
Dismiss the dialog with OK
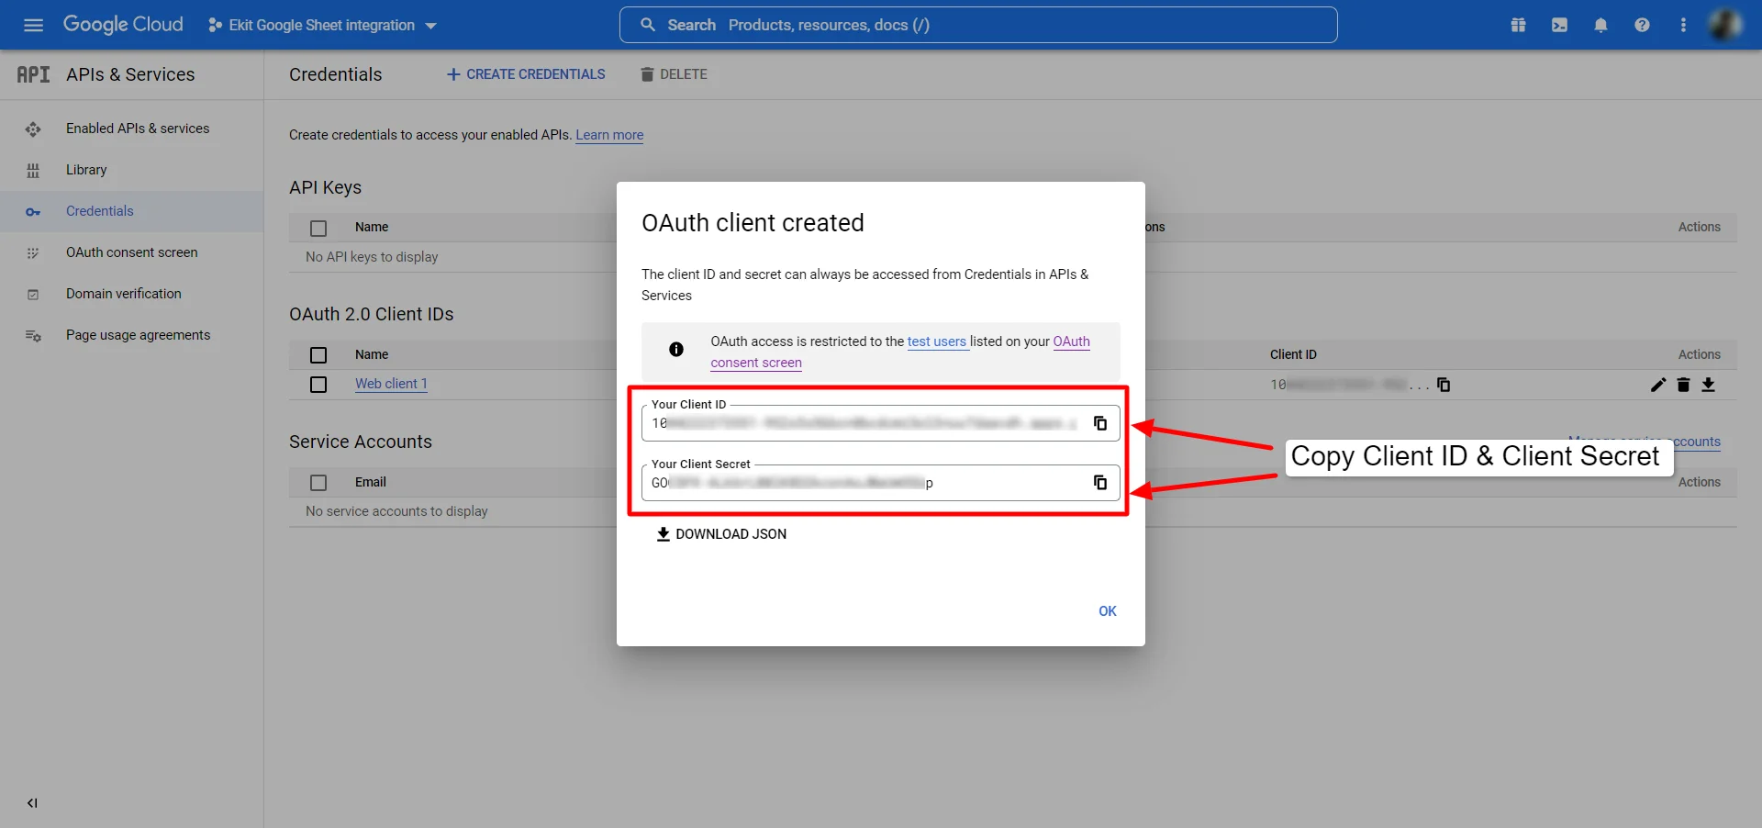1108,610
